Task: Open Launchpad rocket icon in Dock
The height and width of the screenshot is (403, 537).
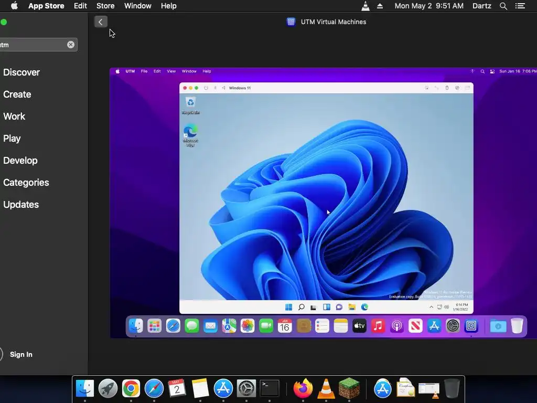Action: [108, 389]
